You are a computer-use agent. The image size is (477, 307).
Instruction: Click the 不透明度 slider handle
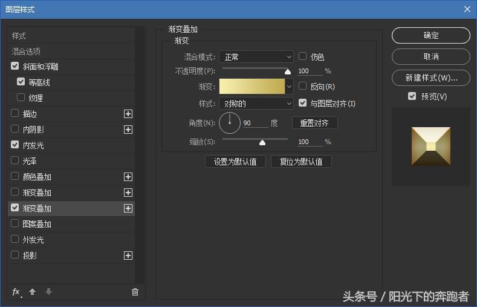click(288, 72)
